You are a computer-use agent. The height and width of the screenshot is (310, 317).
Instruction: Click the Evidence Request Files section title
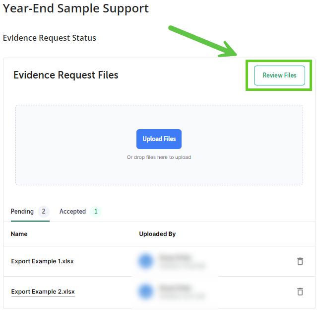point(65,75)
